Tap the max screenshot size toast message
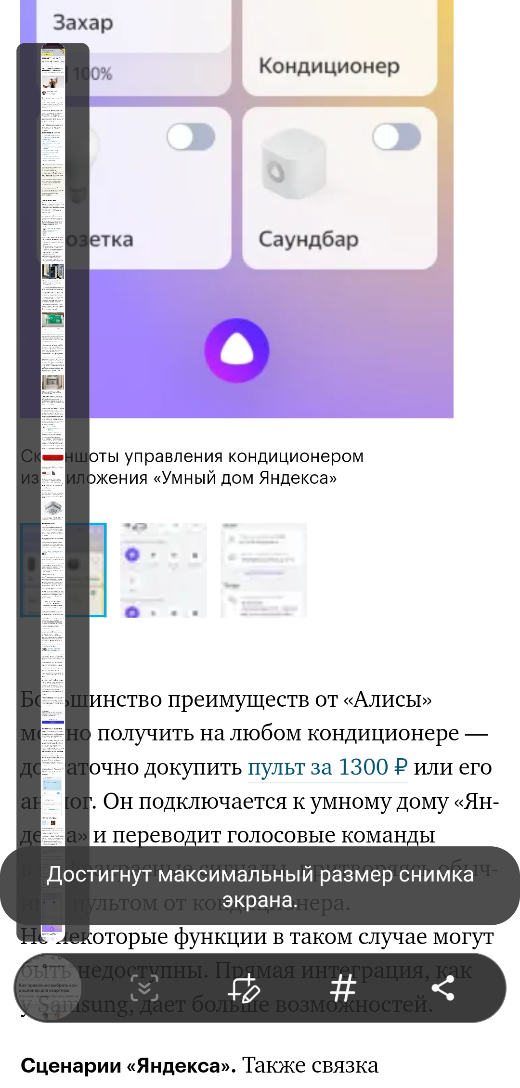 260,886
